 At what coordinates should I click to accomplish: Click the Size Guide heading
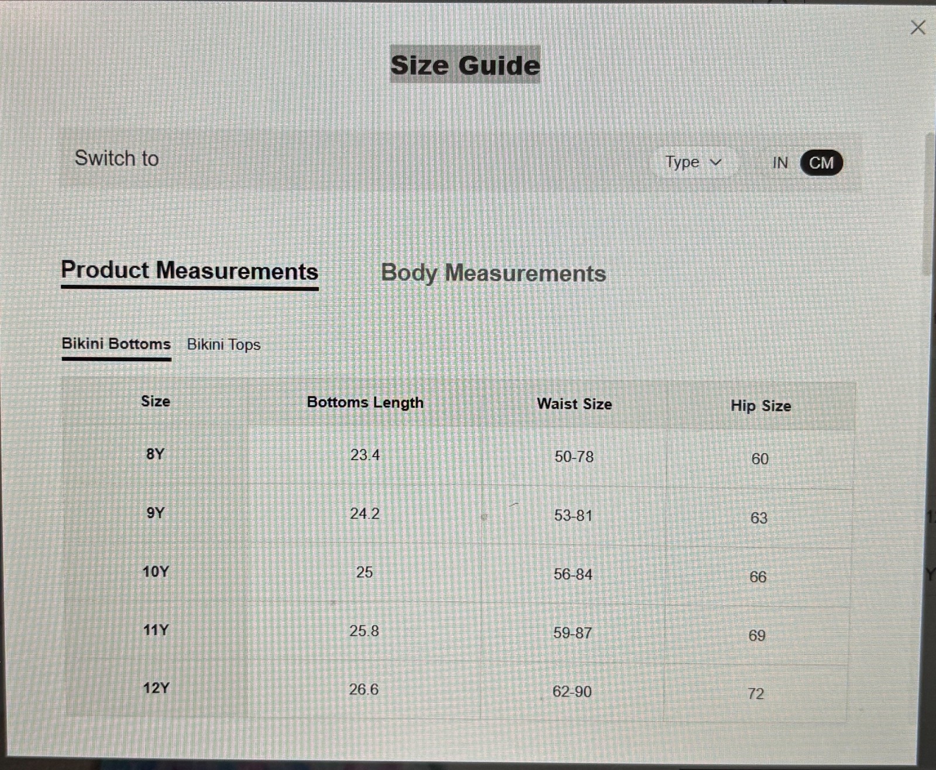(465, 65)
